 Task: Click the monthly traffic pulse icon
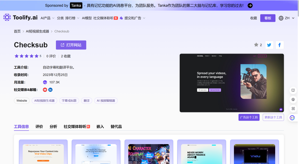pyautogui.click(x=45, y=82)
